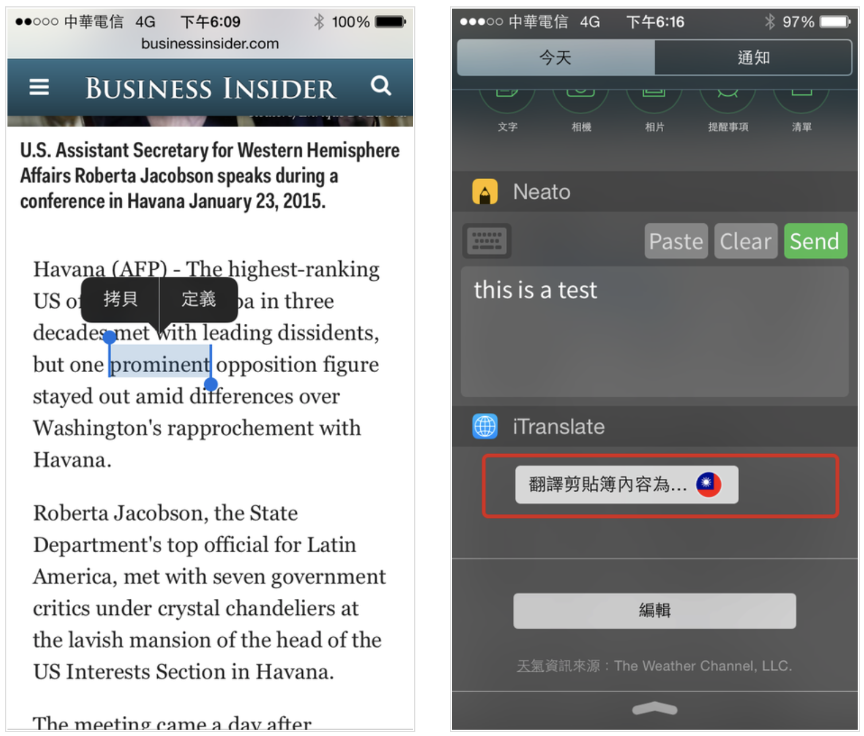Tap the 'this is a test' text field
The height and width of the screenshot is (736, 864).
click(655, 331)
